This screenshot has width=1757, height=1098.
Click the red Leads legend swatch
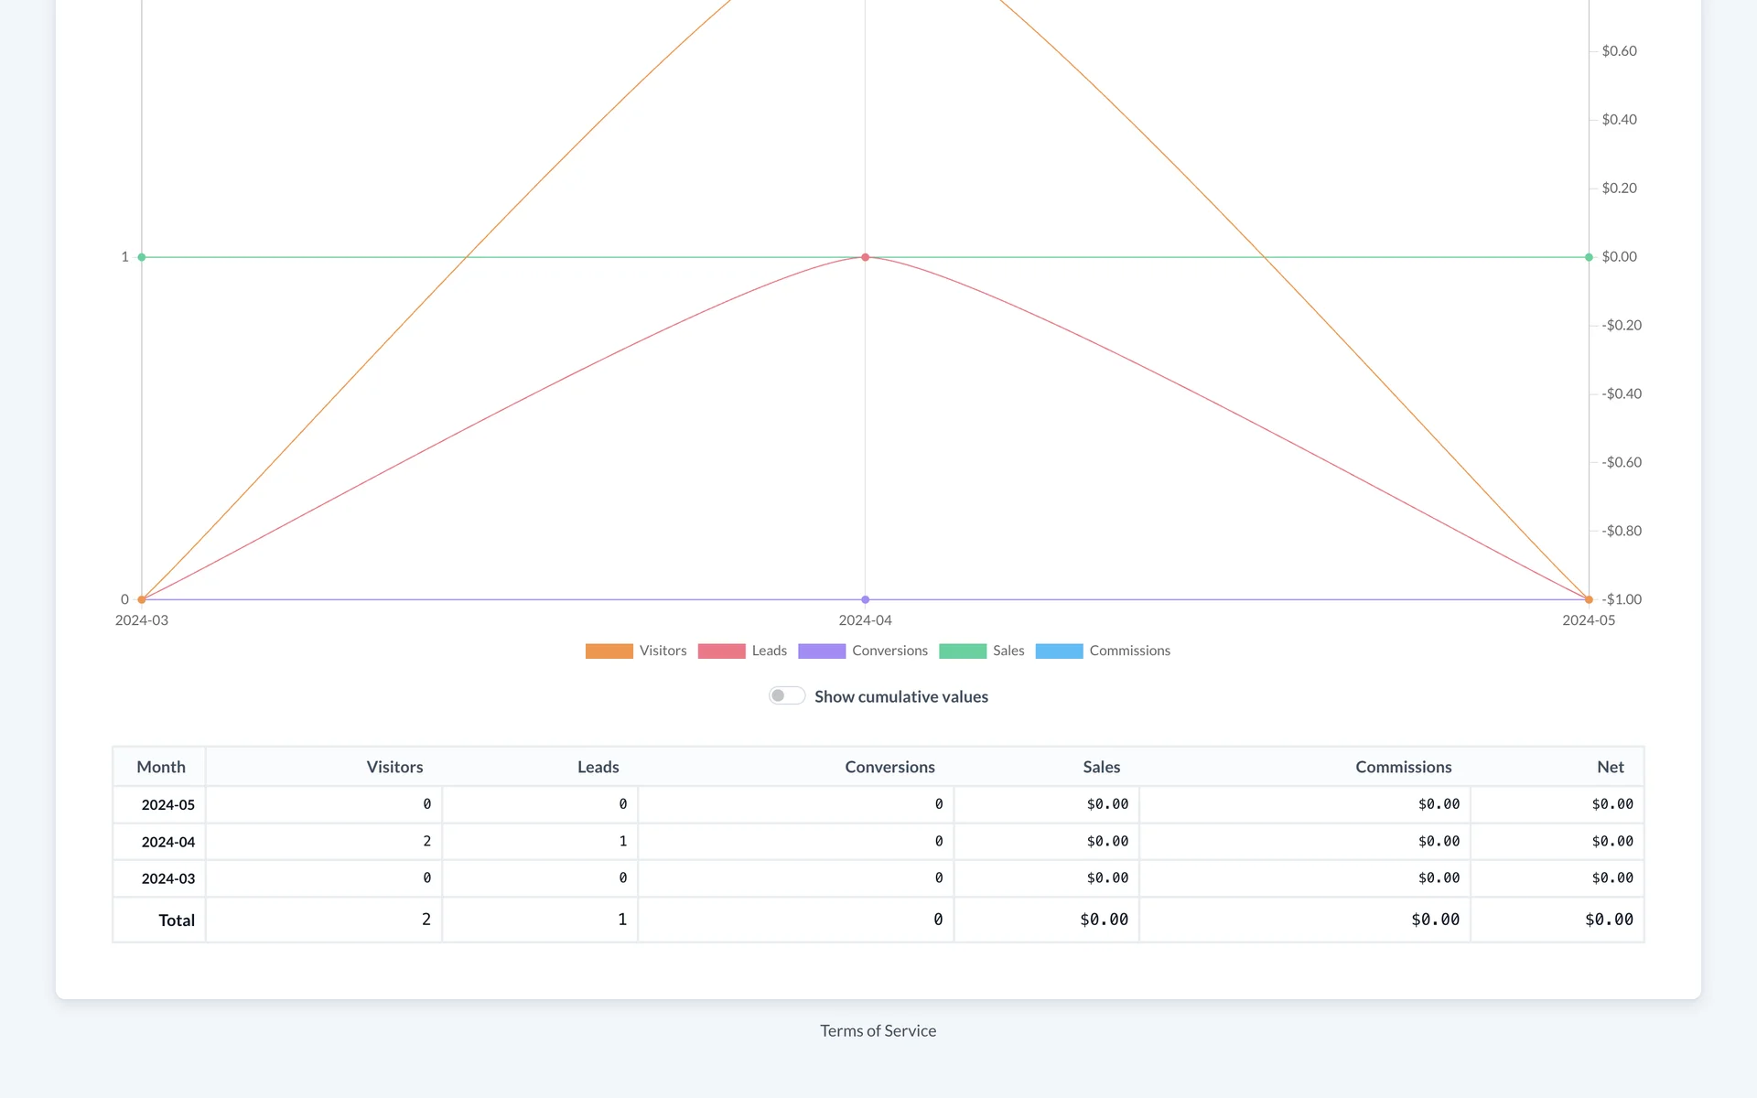tap(721, 651)
